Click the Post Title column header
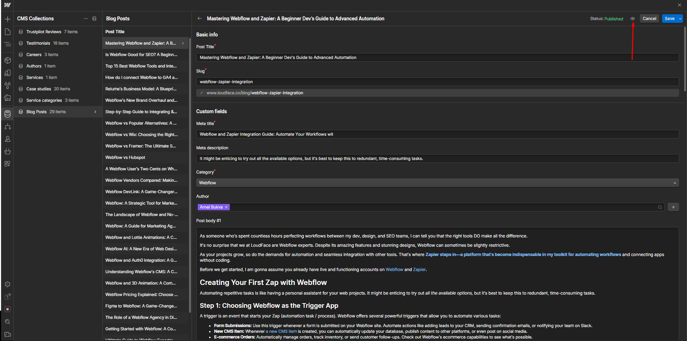 (x=115, y=32)
